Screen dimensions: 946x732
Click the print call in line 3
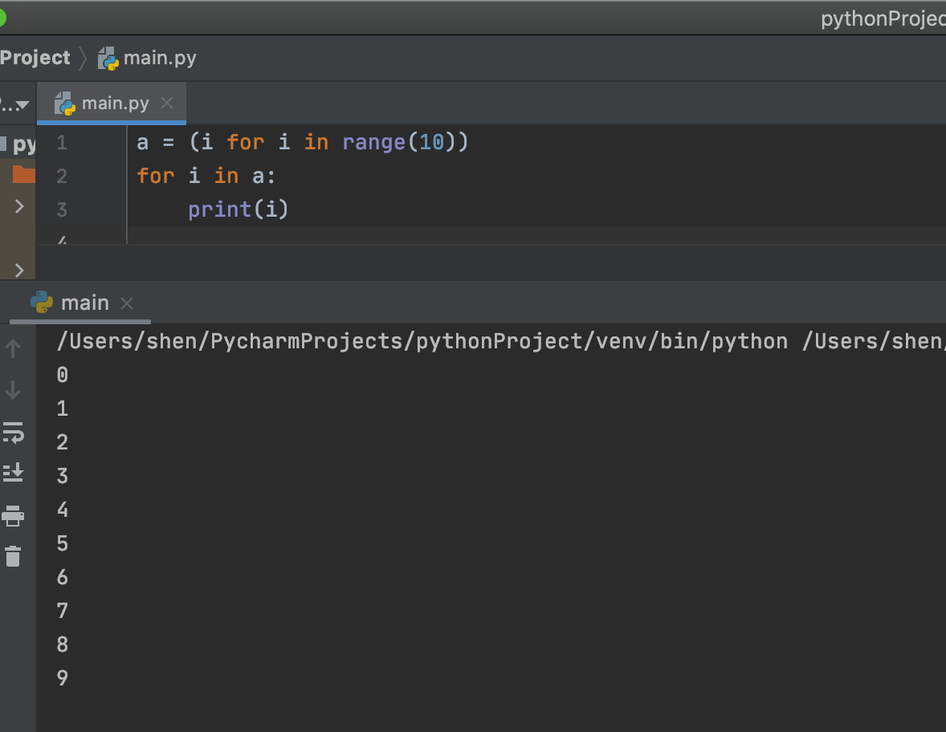pyautogui.click(x=219, y=209)
